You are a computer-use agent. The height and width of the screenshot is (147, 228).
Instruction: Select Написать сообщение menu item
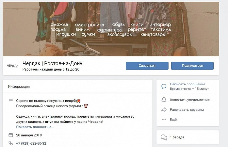[187, 84]
